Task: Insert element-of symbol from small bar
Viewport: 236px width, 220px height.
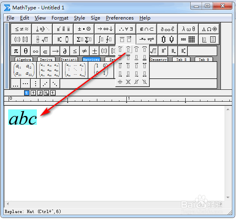Action: [x=45, y=51]
